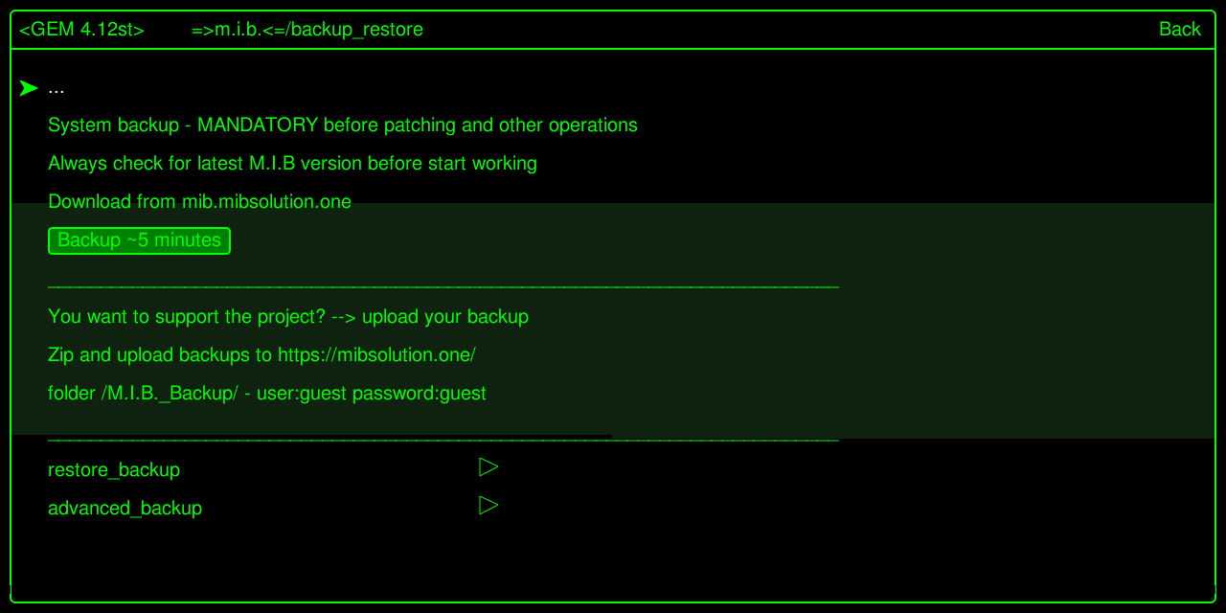Select the '...' parent menu entry
The image size is (1226, 613).
[57, 88]
